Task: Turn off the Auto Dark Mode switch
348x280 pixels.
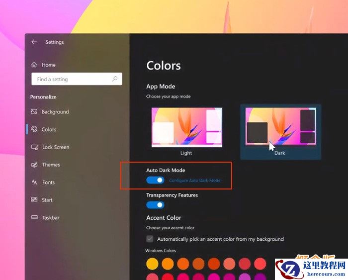Action: click(x=155, y=180)
